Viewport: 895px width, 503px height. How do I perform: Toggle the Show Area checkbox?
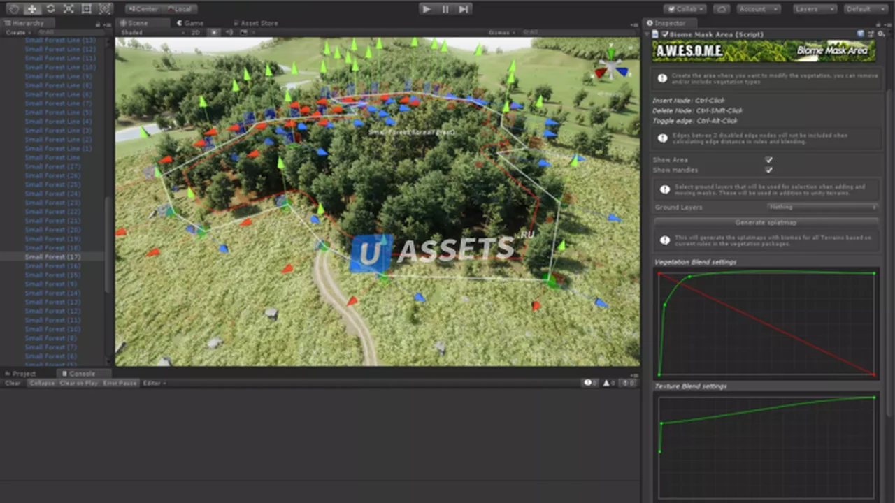768,160
